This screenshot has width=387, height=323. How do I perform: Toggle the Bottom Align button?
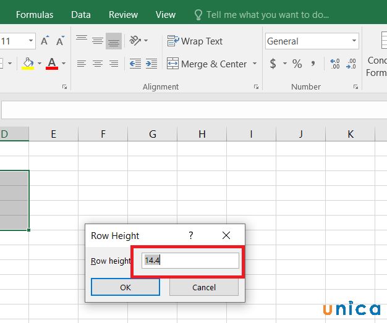pos(114,41)
